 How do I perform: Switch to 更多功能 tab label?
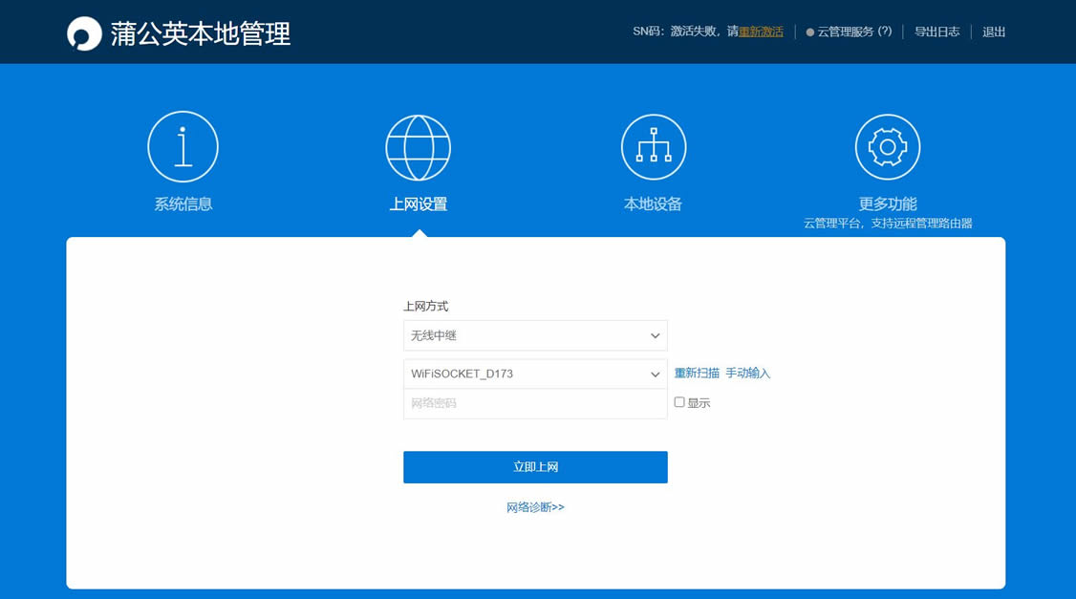point(888,203)
